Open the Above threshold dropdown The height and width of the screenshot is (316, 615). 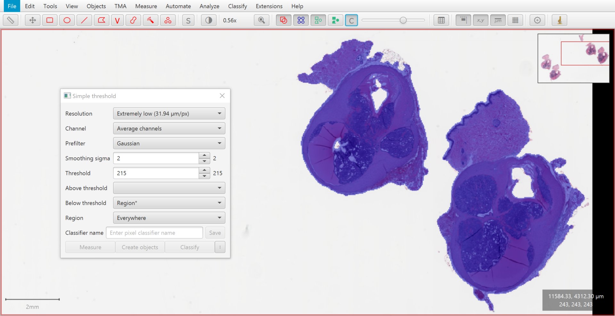(x=169, y=188)
